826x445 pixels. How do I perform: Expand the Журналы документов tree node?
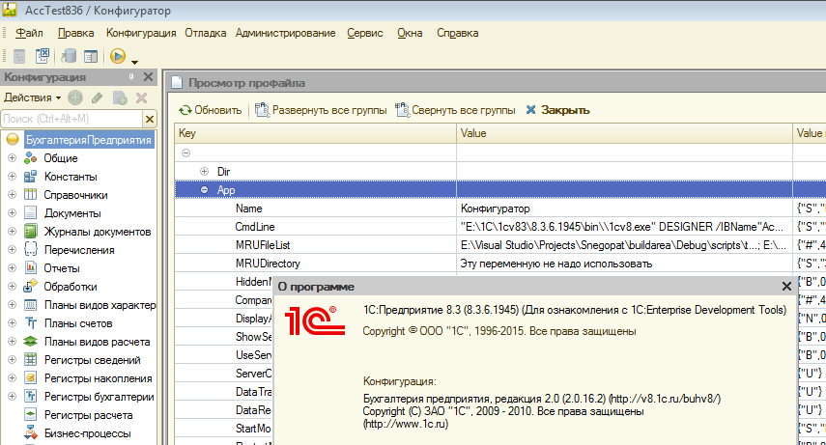(13, 232)
